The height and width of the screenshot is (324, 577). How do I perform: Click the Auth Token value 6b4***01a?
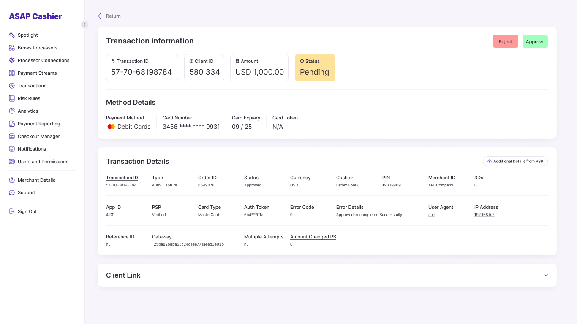point(254,215)
